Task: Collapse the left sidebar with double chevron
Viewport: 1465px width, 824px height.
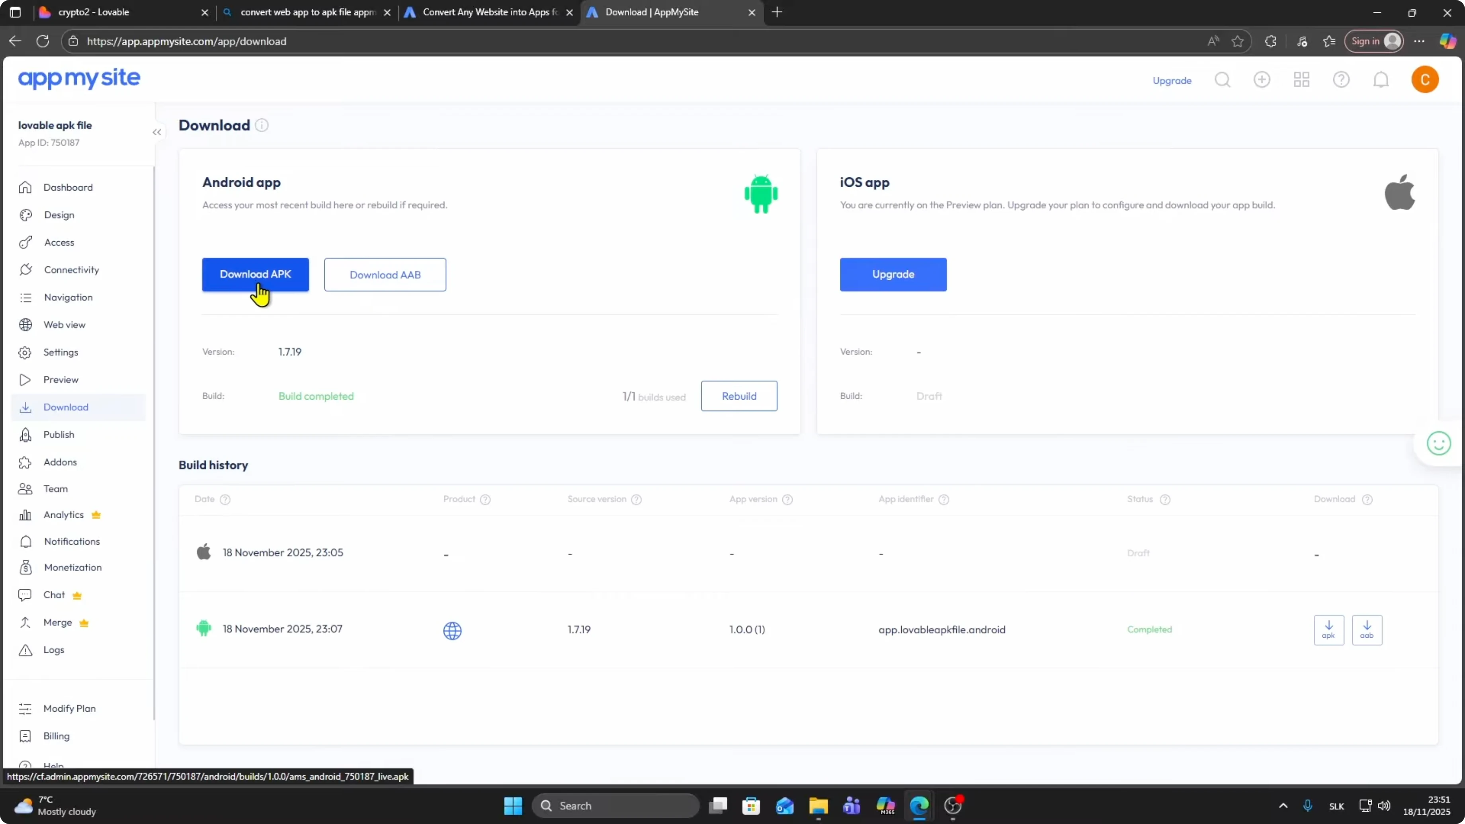Action: click(157, 133)
